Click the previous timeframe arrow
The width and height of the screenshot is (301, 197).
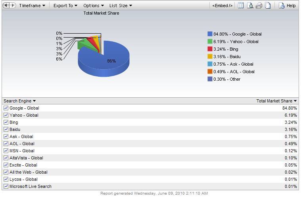(x=6, y=6)
